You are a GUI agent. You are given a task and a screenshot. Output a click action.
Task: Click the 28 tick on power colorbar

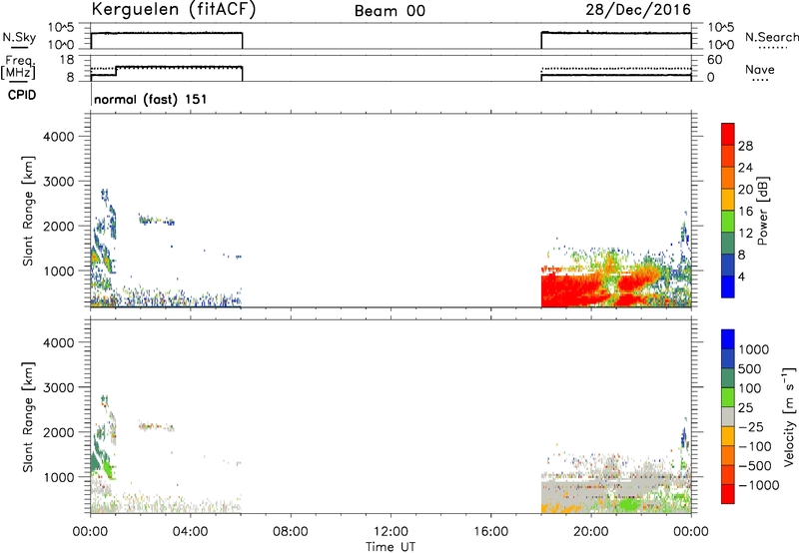tap(745, 146)
